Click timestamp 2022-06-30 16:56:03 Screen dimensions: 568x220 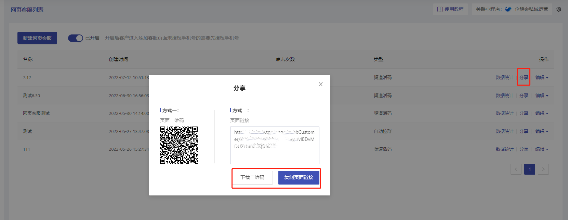pos(129,96)
